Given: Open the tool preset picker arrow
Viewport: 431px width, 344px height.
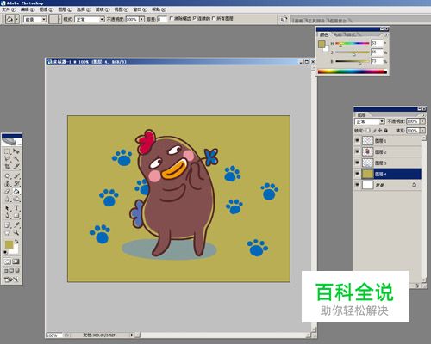Looking at the screenshot, I should [17, 20].
